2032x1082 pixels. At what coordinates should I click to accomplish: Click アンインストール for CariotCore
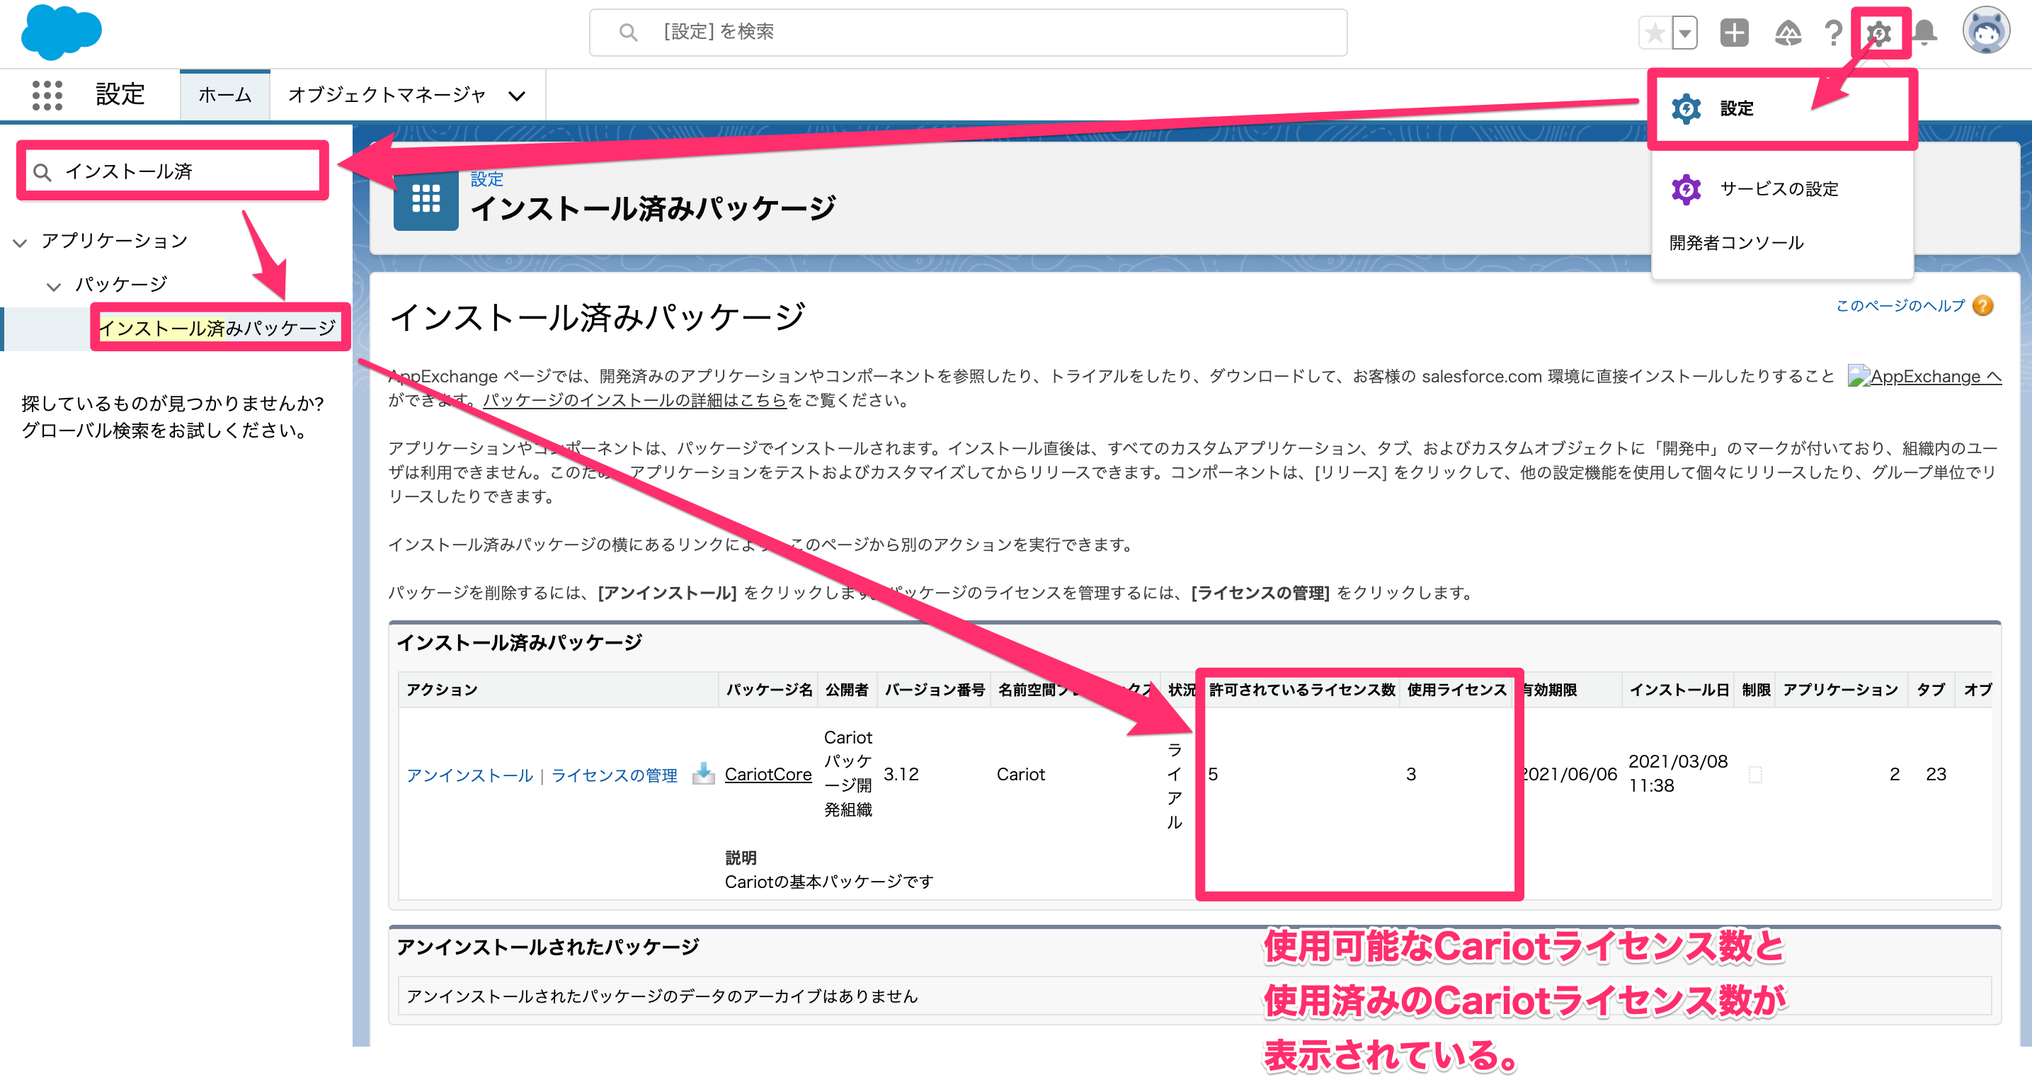point(470,776)
